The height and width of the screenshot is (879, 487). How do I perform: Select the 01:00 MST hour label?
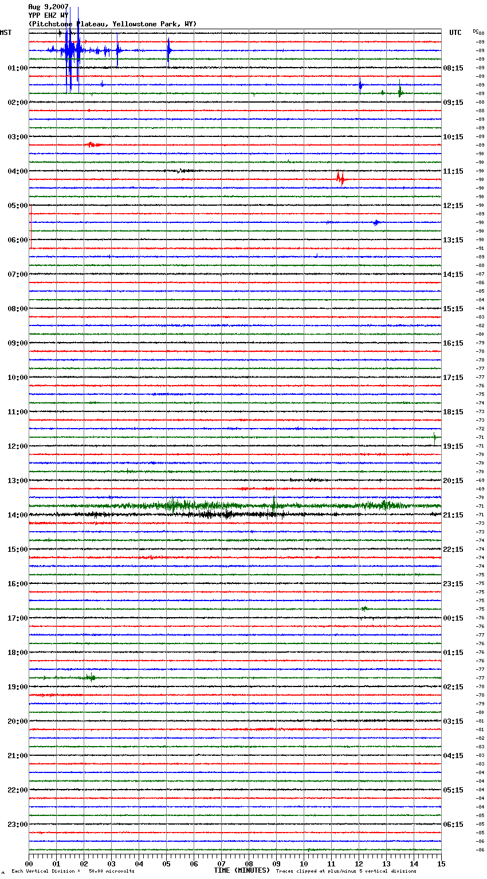(x=18, y=68)
